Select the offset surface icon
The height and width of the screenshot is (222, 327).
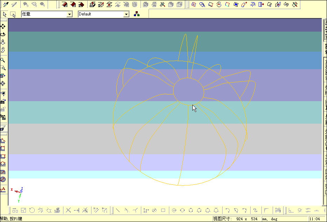point(253,4)
